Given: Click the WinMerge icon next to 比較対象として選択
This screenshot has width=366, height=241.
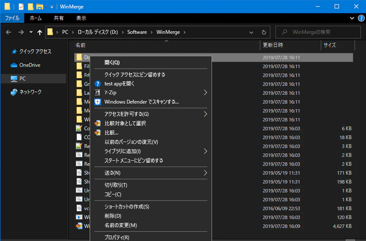Looking at the screenshot, I should point(97,123).
